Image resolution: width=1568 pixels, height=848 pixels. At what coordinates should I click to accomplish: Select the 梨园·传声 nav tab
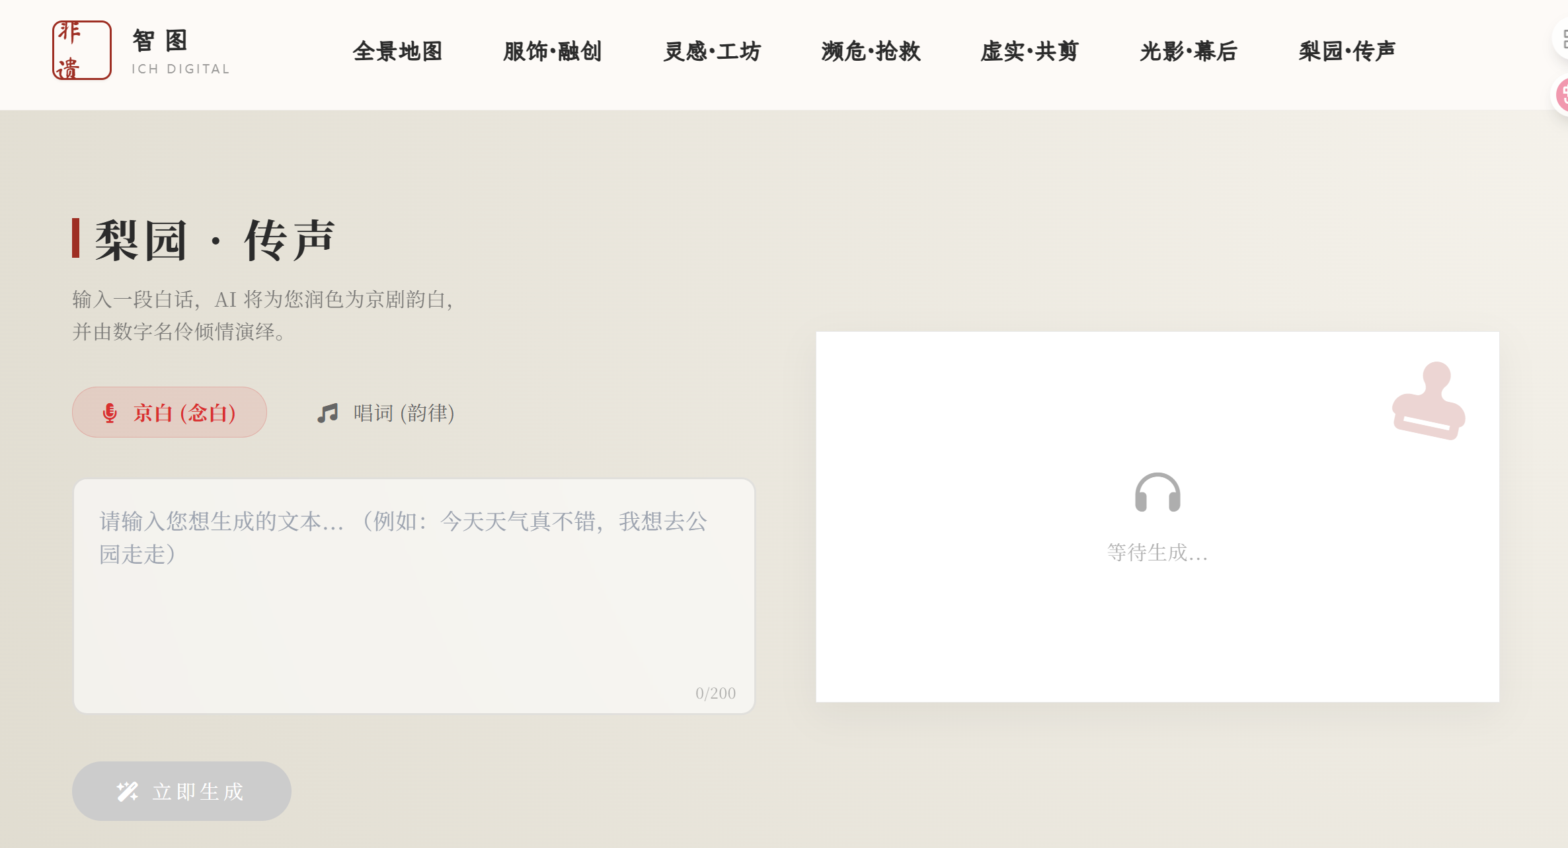[1347, 52]
